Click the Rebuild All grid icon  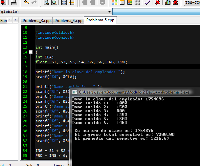pos(137,2)
